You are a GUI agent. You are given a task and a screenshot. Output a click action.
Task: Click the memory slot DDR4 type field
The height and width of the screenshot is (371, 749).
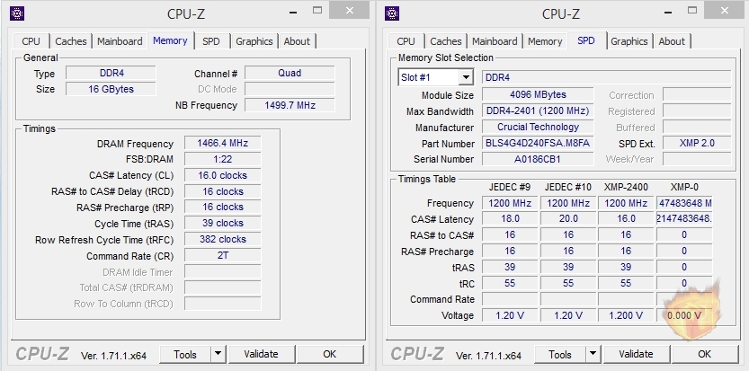pos(606,77)
